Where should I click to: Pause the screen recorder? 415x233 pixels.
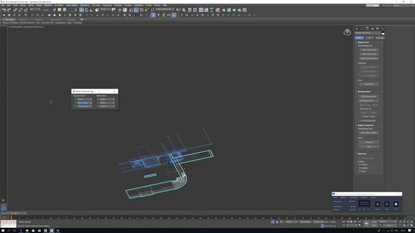[x=386, y=205]
